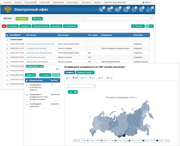The image size is (180, 146).
Task: Click the darkest 26.00 - 28.90 legend swatch
Action: click(x=157, y=141)
